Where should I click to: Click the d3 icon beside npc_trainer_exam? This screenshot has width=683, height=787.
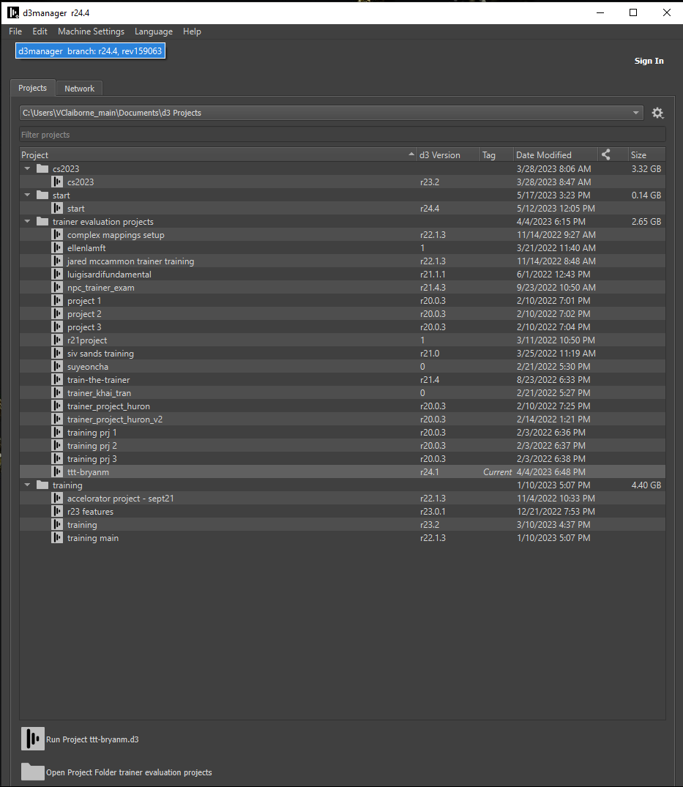[57, 288]
